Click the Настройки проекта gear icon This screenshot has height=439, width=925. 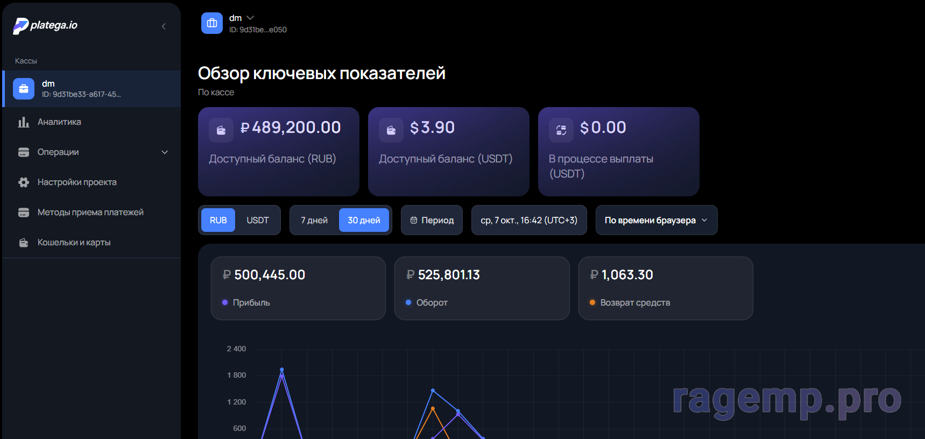tap(24, 182)
